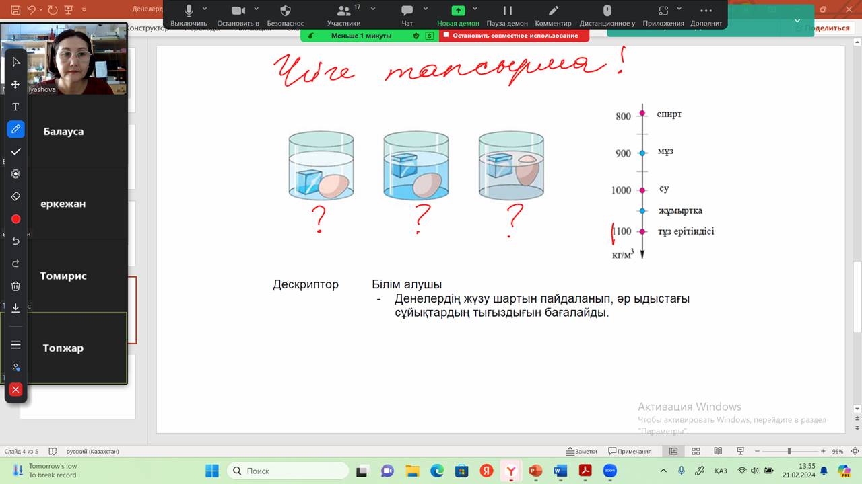
Task: Redo the annotation
Action: tap(16, 264)
